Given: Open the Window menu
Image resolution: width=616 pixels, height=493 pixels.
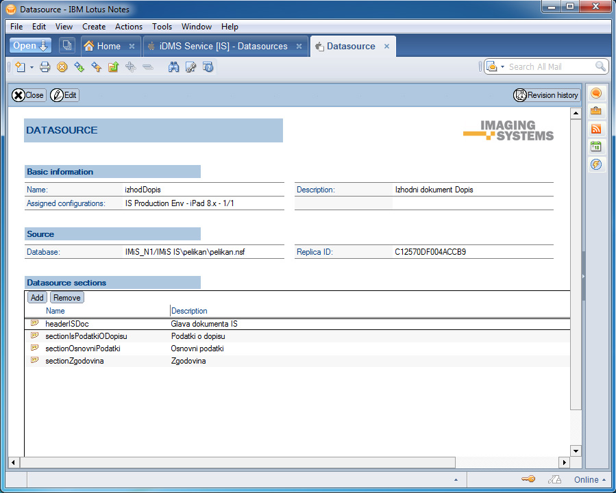Looking at the screenshot, I should (x=197, y=27).
